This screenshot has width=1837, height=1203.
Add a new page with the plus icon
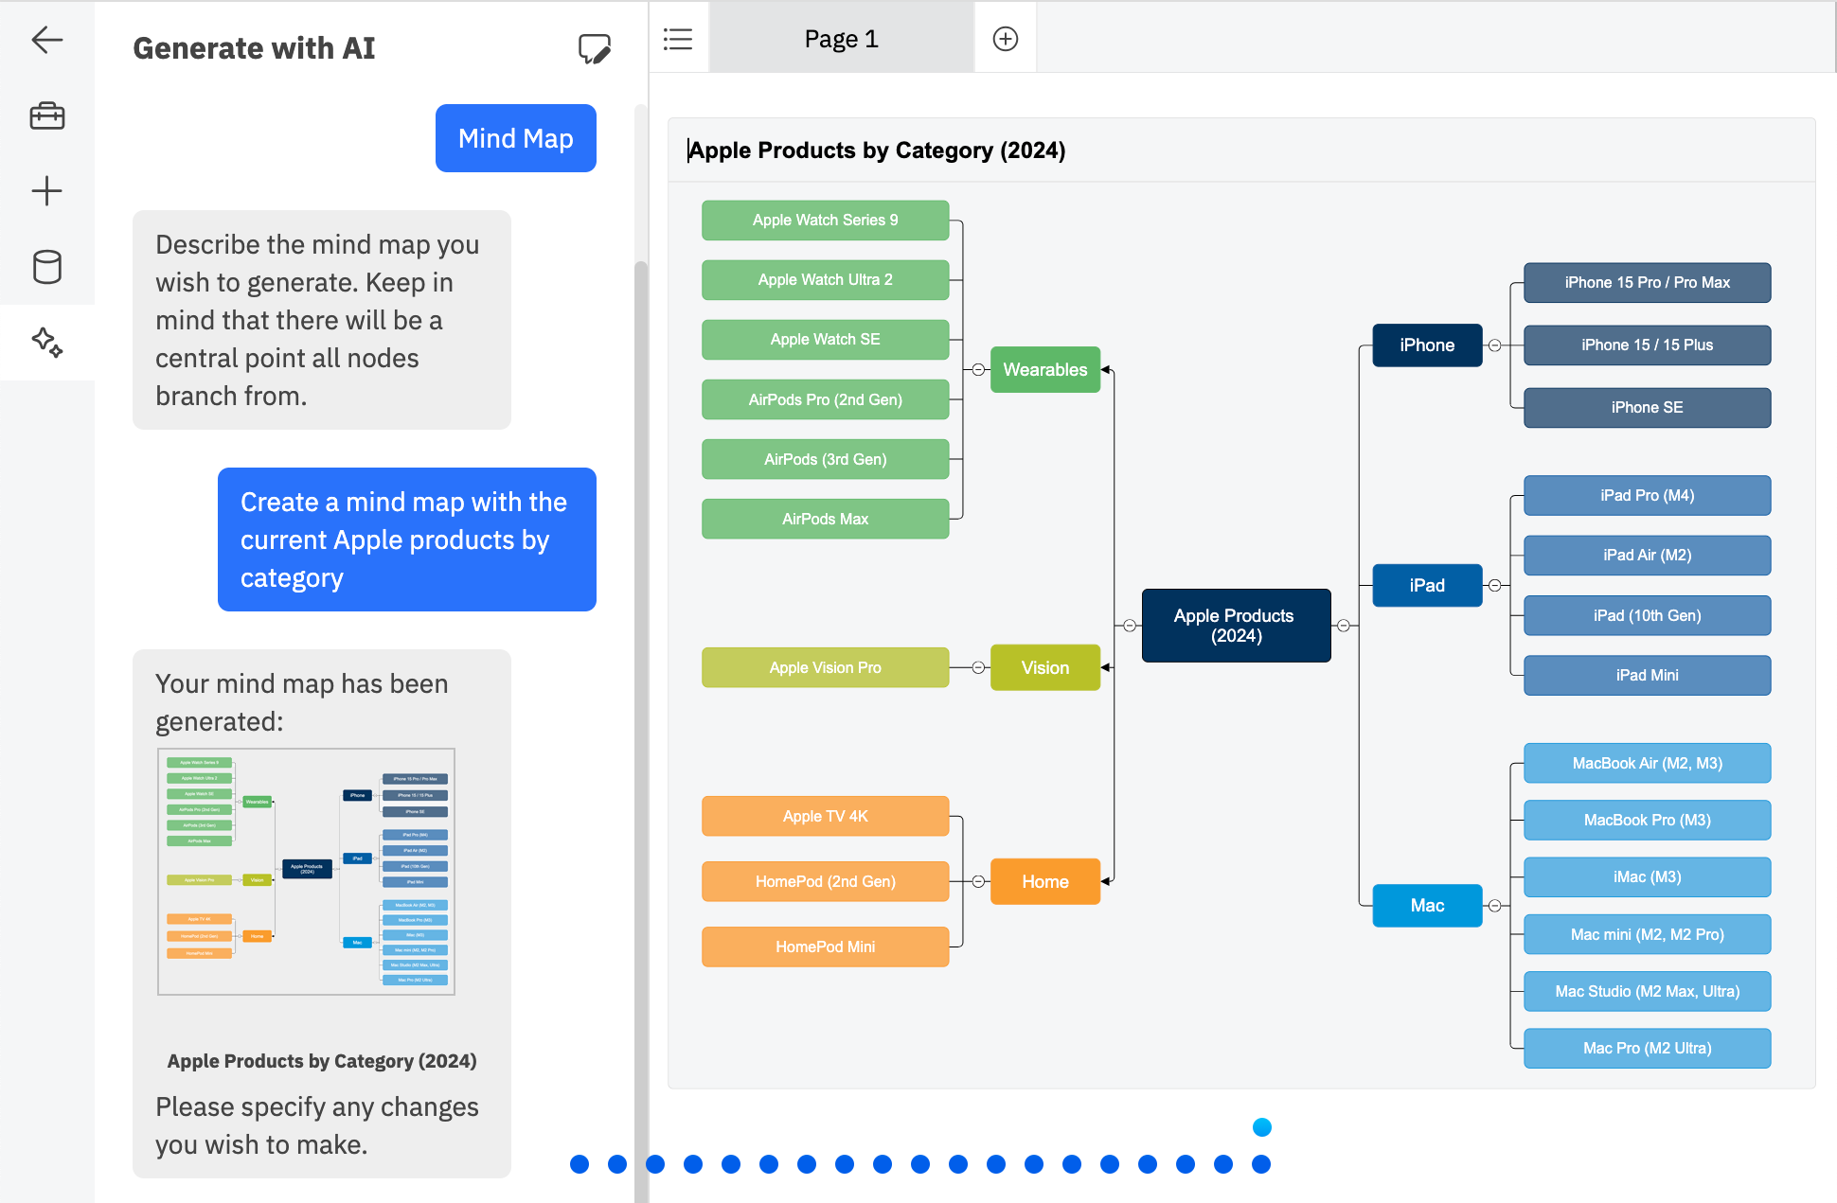click(x=1005, y=37)
